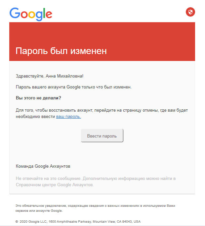
Task: Click the 'Mountain View, CA 94043, USA' text
Action: pyautogui.click(x=117, y=222)
